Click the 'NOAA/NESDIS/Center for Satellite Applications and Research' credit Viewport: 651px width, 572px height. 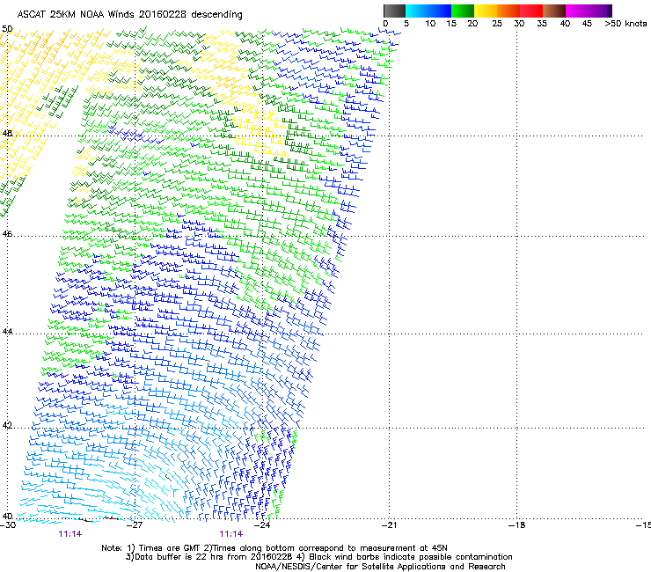coord(380,567)
